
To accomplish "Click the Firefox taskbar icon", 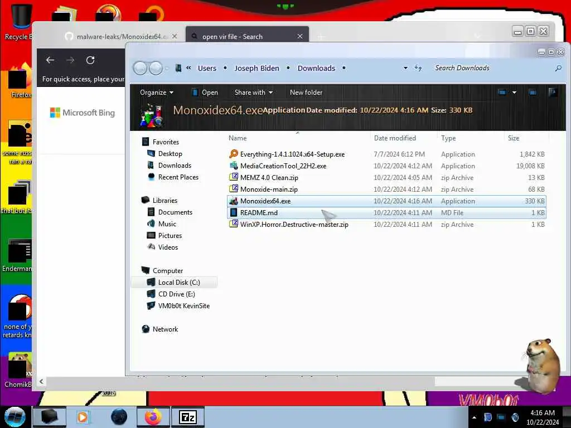I will [x=153, y=417].
